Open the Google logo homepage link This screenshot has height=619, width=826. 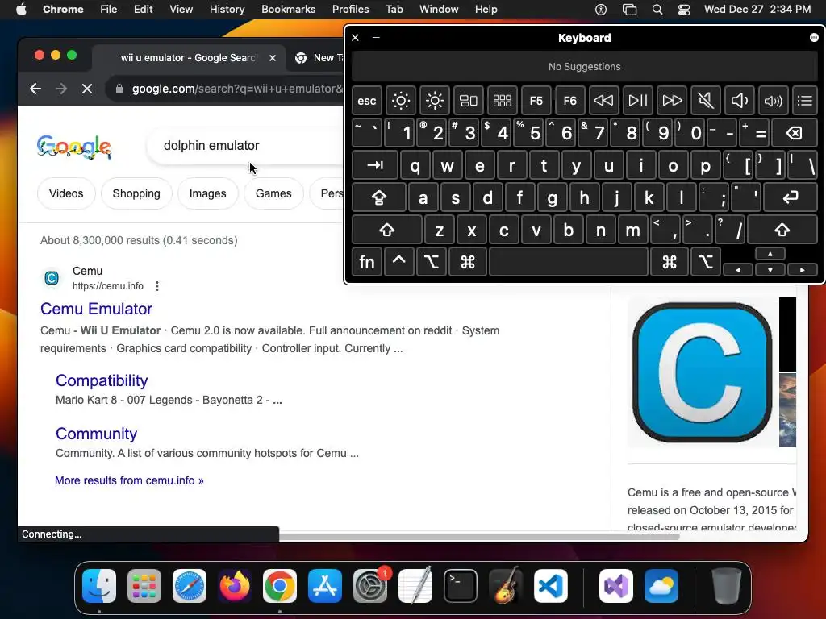(73, 147)
